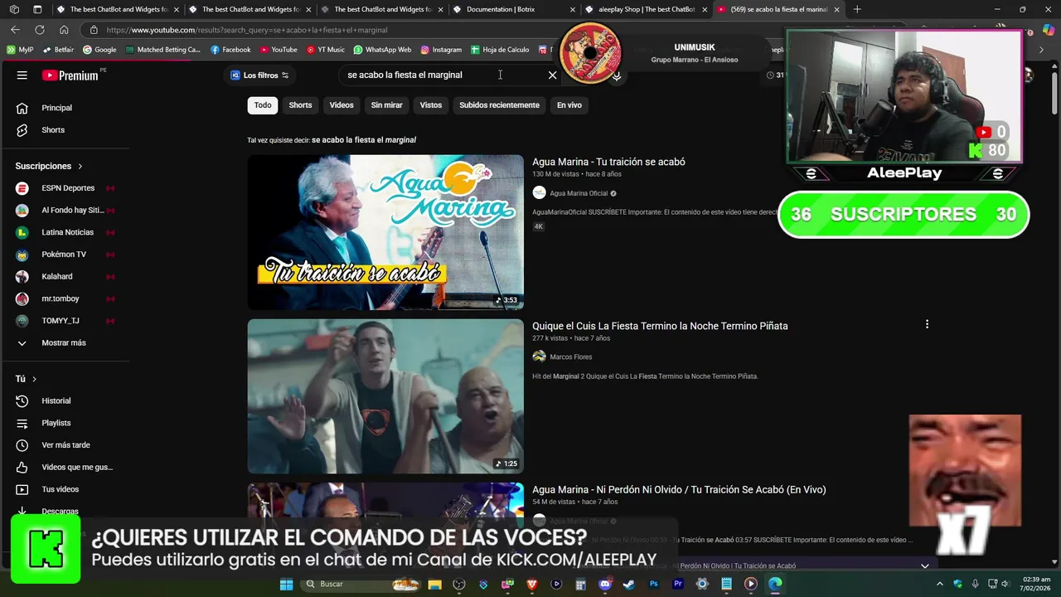This screenshot has height=597, width=1061.
Task: Close the aleeplay Shop tab
Action: (705, 9)
